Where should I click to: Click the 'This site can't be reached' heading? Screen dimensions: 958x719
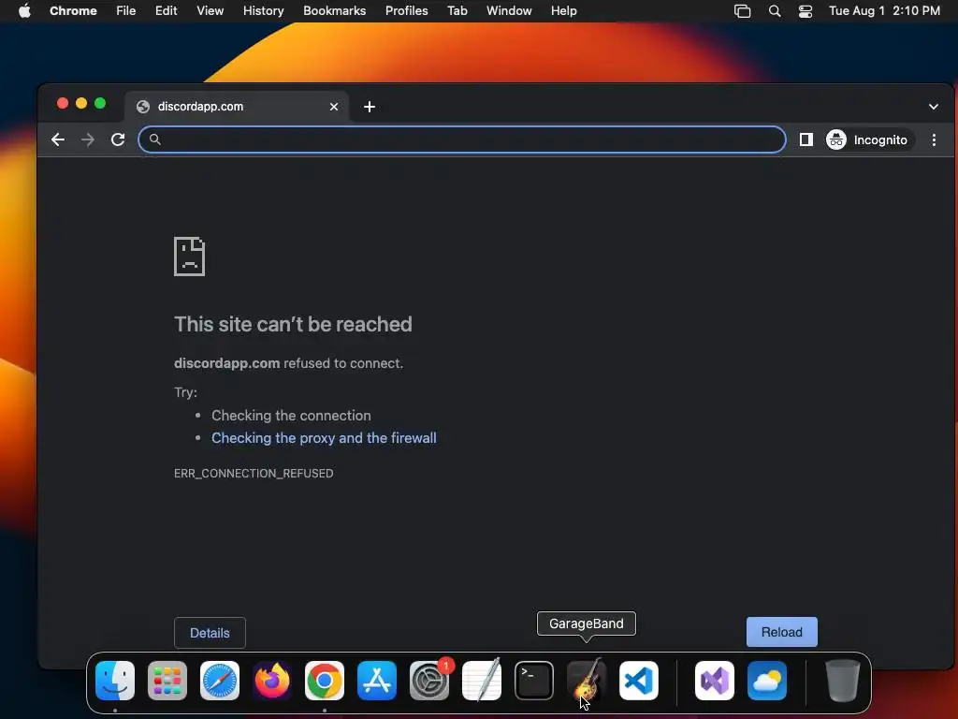[293, 324]
